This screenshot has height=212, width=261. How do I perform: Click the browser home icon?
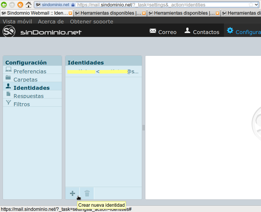(29, 5)
